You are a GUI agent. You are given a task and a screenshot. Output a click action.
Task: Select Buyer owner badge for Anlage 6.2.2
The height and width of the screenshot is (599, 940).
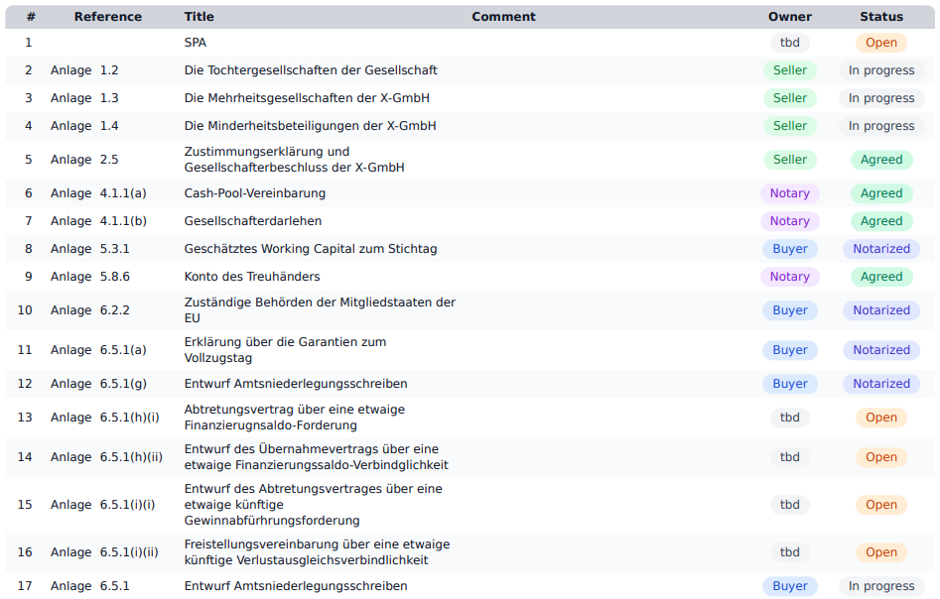click(789, 310)
